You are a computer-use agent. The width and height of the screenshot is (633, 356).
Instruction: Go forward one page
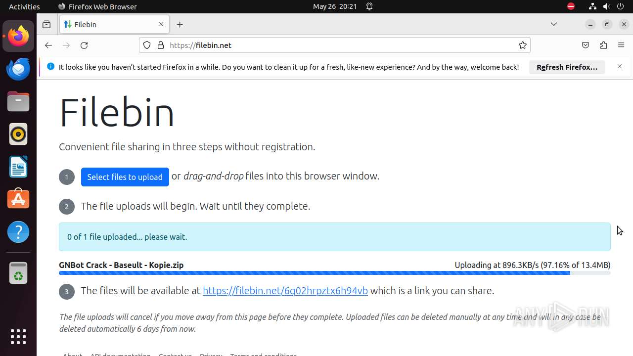tap(66, 45)
